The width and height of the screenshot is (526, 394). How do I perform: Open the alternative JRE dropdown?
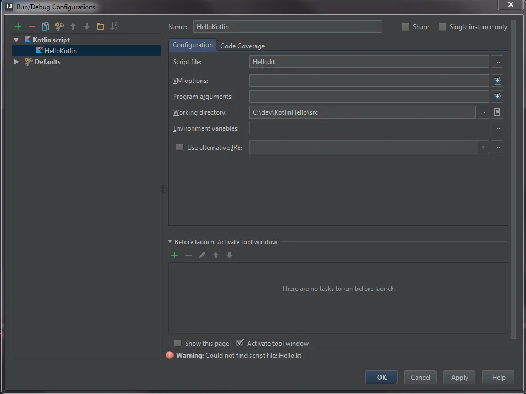(x=483, y=147)
